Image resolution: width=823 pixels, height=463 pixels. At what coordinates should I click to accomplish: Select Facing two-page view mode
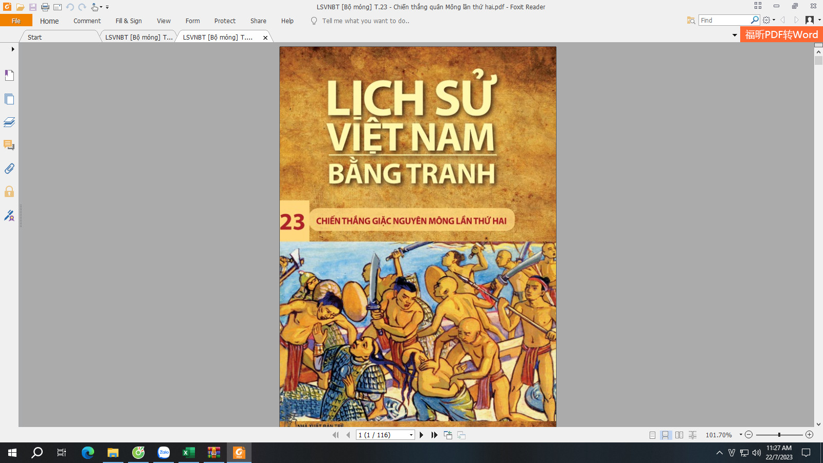[x=679, y=435]
